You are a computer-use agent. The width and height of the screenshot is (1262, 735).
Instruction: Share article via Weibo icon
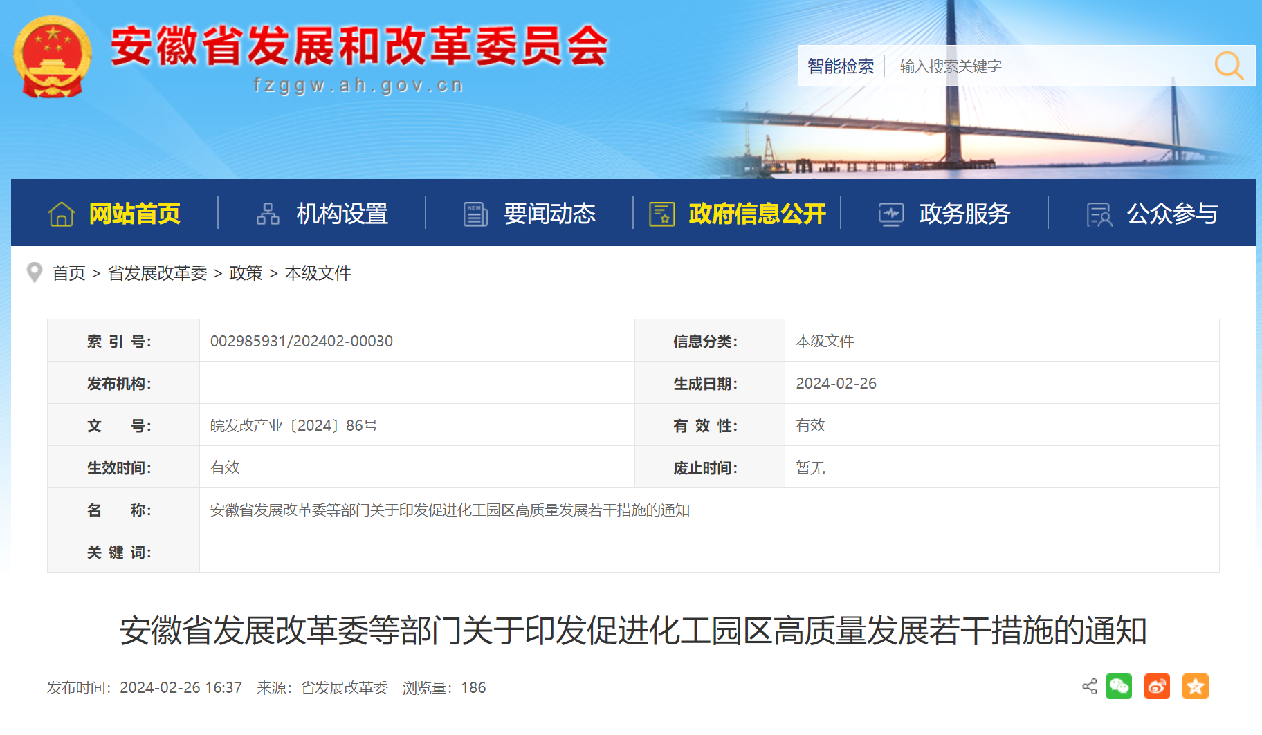pyautogui.click(x=1157, y=687)
